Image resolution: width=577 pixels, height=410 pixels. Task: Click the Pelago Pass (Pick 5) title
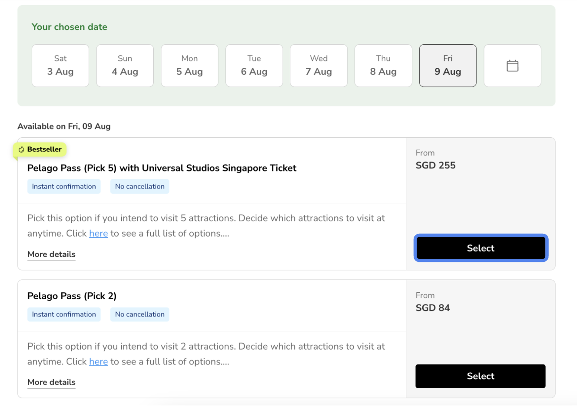(x=162, y=168)
